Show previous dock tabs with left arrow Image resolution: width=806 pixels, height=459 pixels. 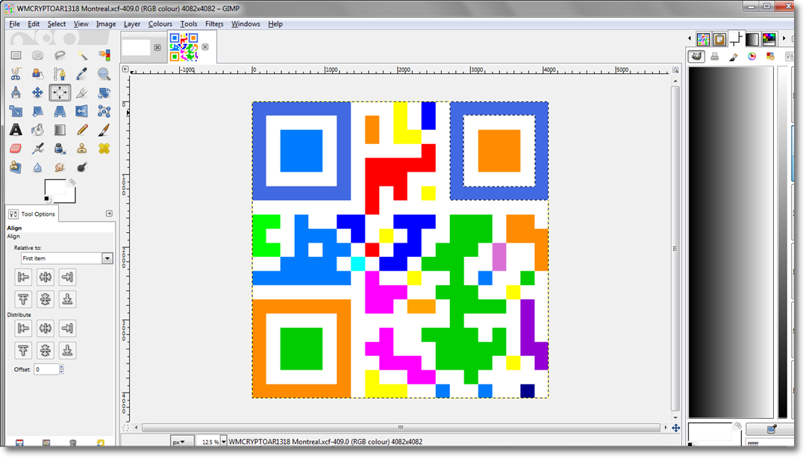[x=690, y=39]
